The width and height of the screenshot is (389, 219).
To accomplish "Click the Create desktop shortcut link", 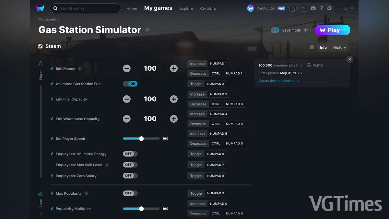I will pos(278,80).
